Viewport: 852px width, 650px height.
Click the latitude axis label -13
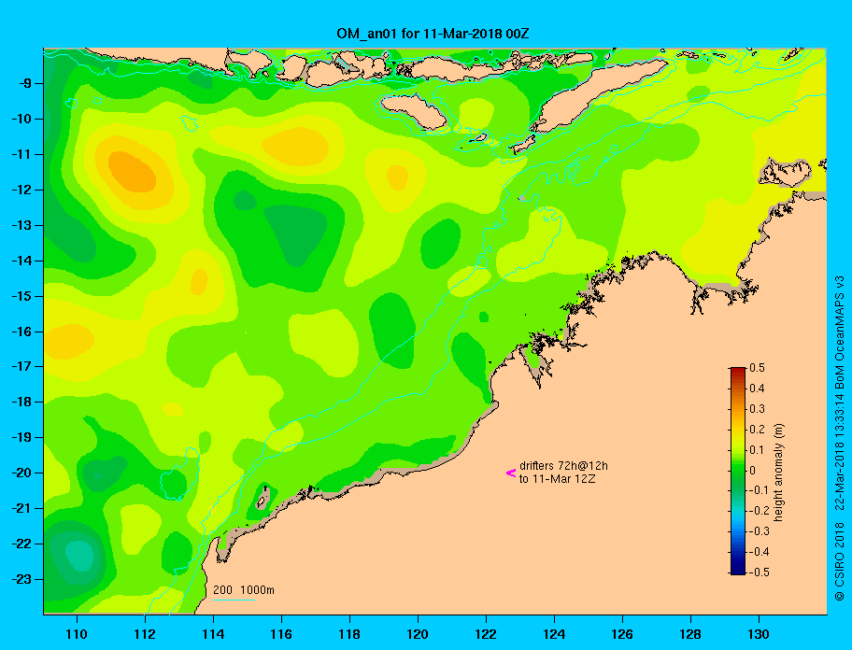point(22,225)
